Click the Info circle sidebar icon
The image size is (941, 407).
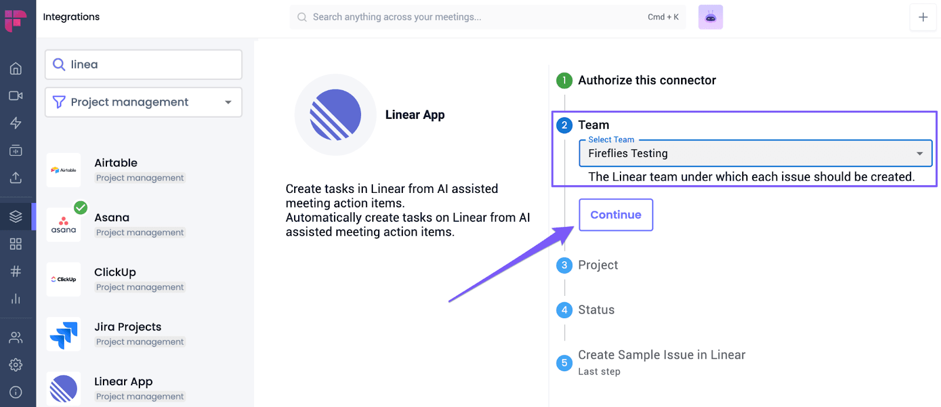(x=16, y=392)
